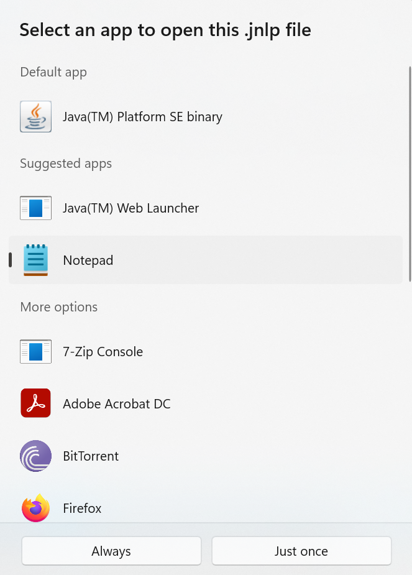Select the default Java(TM) Platform SE binary entry
The image size is (412, 575).
pyautogui.click(x=142, y=116)
